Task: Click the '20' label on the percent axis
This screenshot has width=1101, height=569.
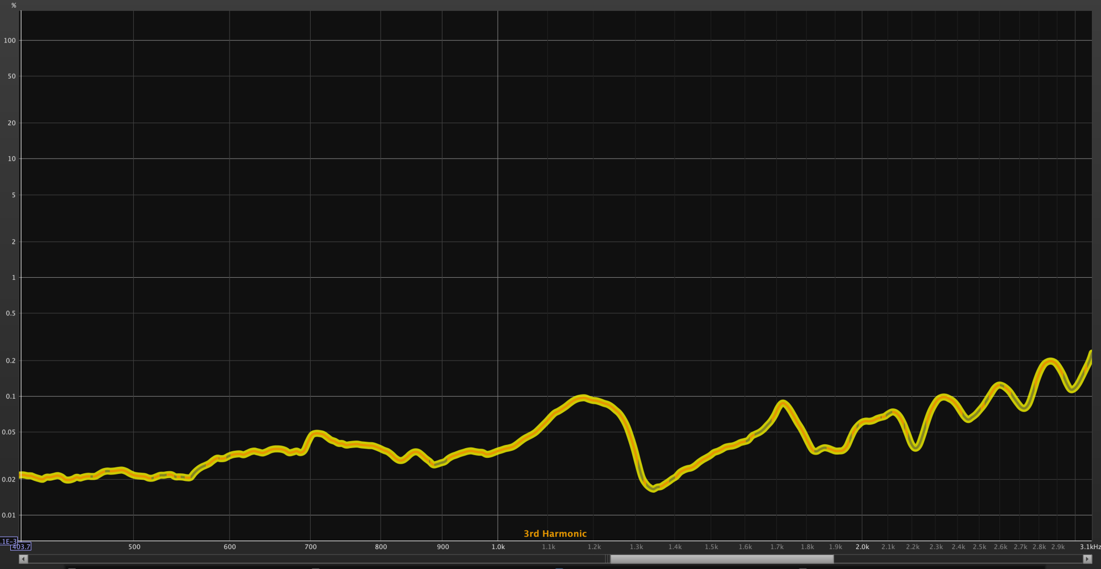Action: pos(11,123)
